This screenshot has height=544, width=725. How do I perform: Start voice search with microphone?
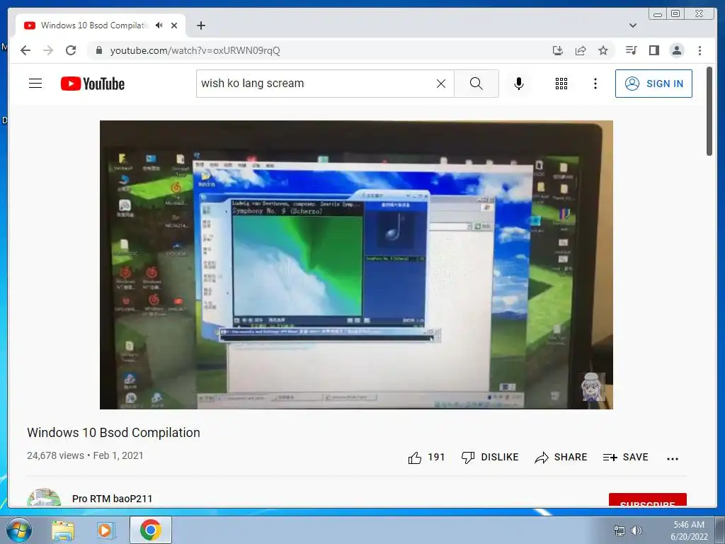(x=519, y=84)
